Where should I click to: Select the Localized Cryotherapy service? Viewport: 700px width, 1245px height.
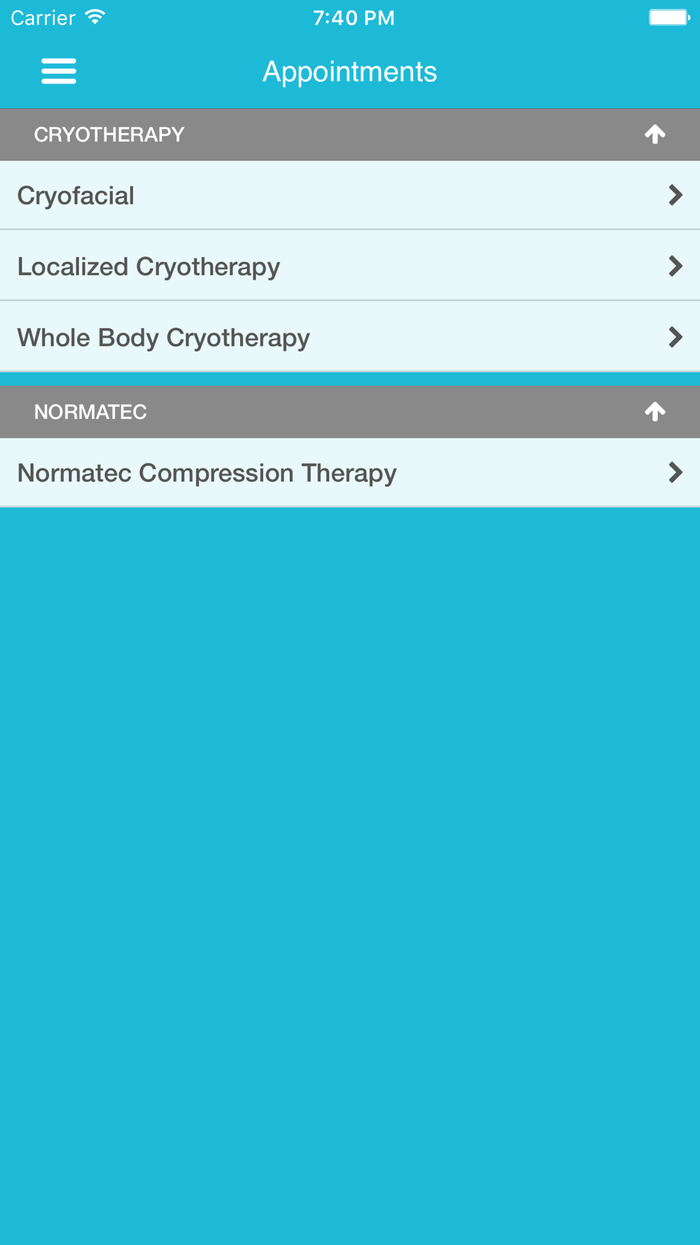point(148,266)
